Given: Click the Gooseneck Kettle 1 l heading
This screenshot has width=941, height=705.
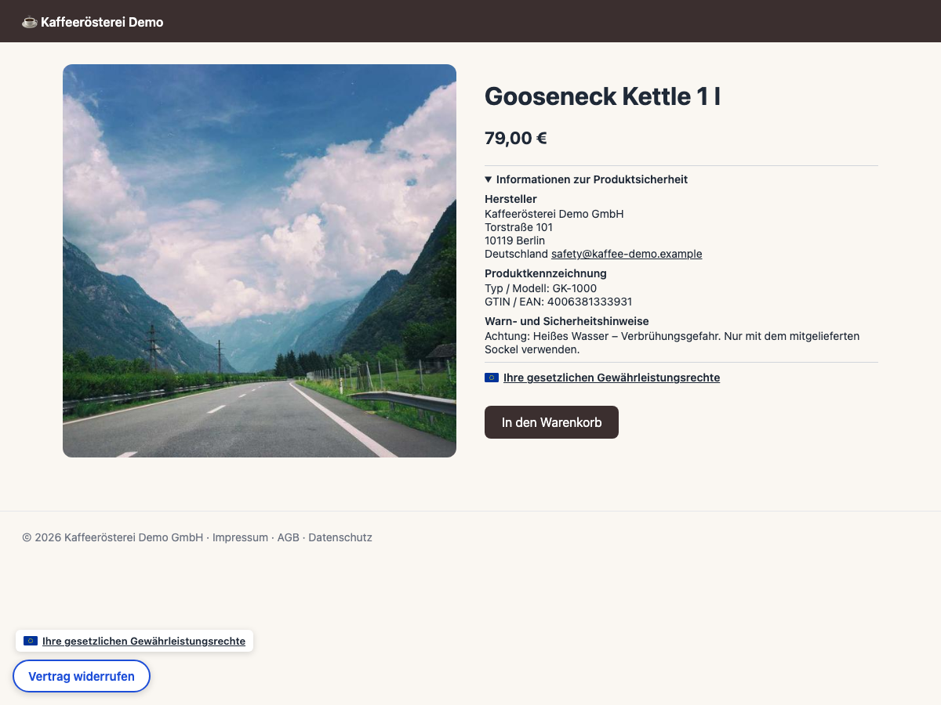Looking at the screenshot, I should [602, 96].
